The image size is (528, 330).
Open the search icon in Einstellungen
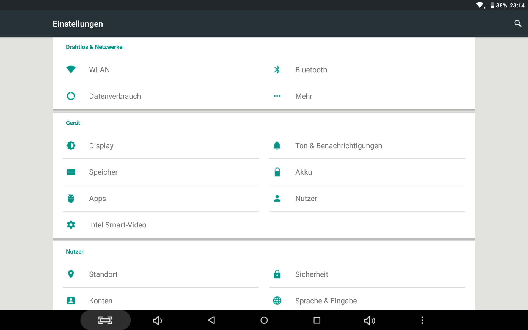click(518, 24)
